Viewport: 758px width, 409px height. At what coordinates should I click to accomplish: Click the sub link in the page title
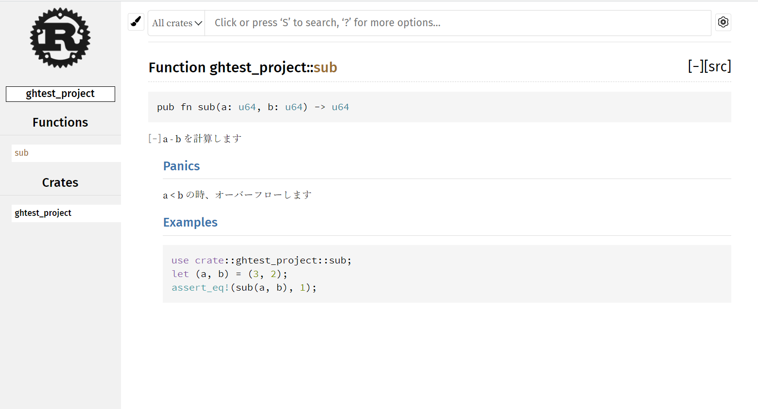pyautogui.click(x=325, y=67)
